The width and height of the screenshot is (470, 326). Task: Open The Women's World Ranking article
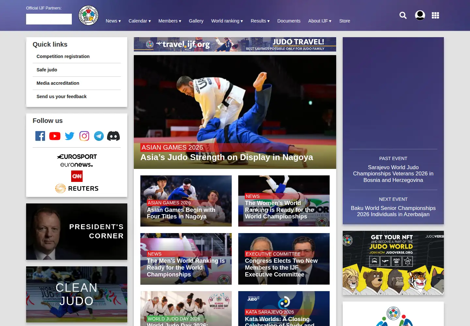284,201
